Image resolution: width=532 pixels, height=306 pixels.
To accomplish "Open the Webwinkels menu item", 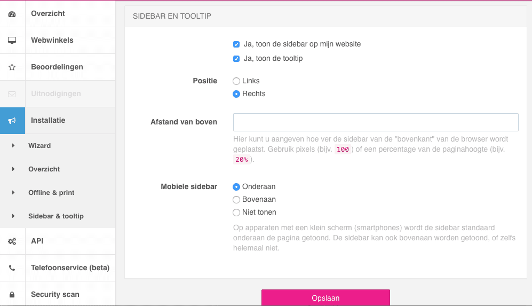I will [52, 41].
